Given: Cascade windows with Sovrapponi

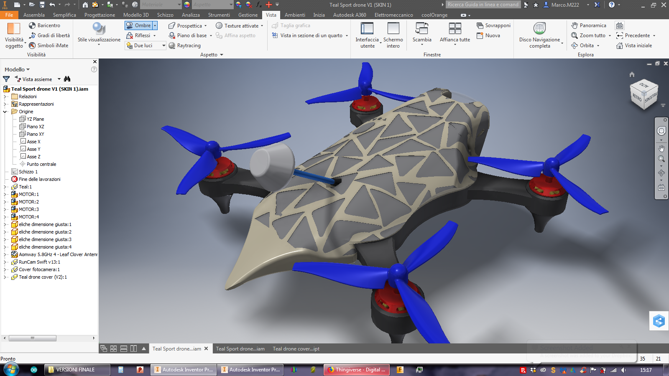Looking at the screenshot, I should pos(494,25).
